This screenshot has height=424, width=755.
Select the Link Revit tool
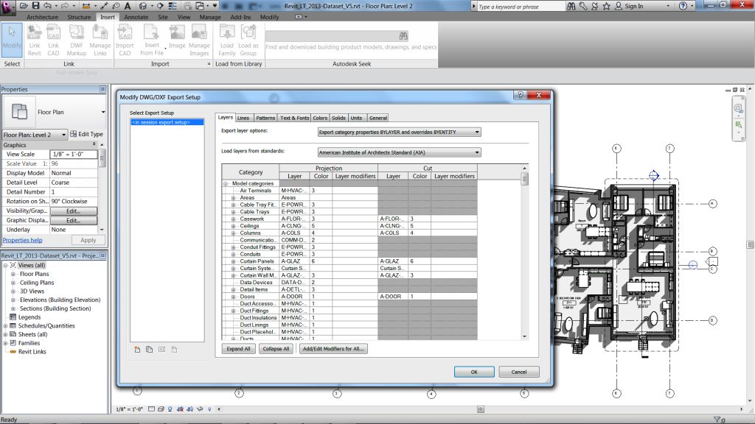(34, 38)
